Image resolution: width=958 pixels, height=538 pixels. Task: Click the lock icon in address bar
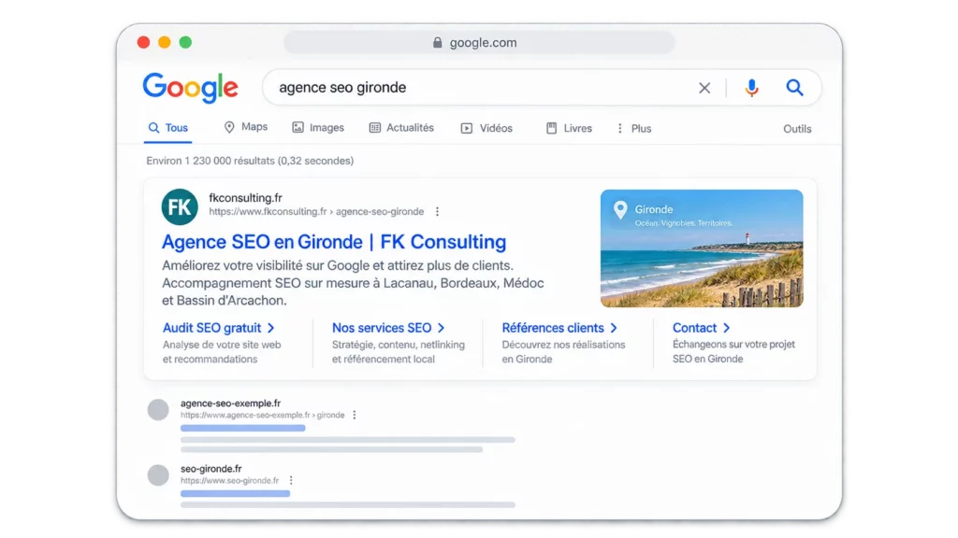point(438,42)
